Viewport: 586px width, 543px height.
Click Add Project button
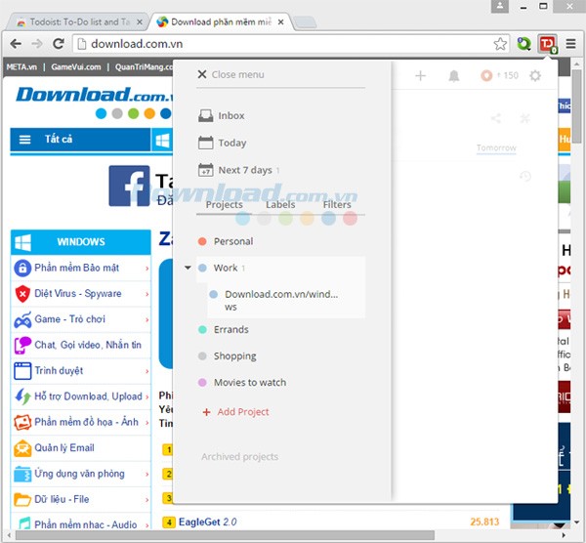[x=242, y=412]
